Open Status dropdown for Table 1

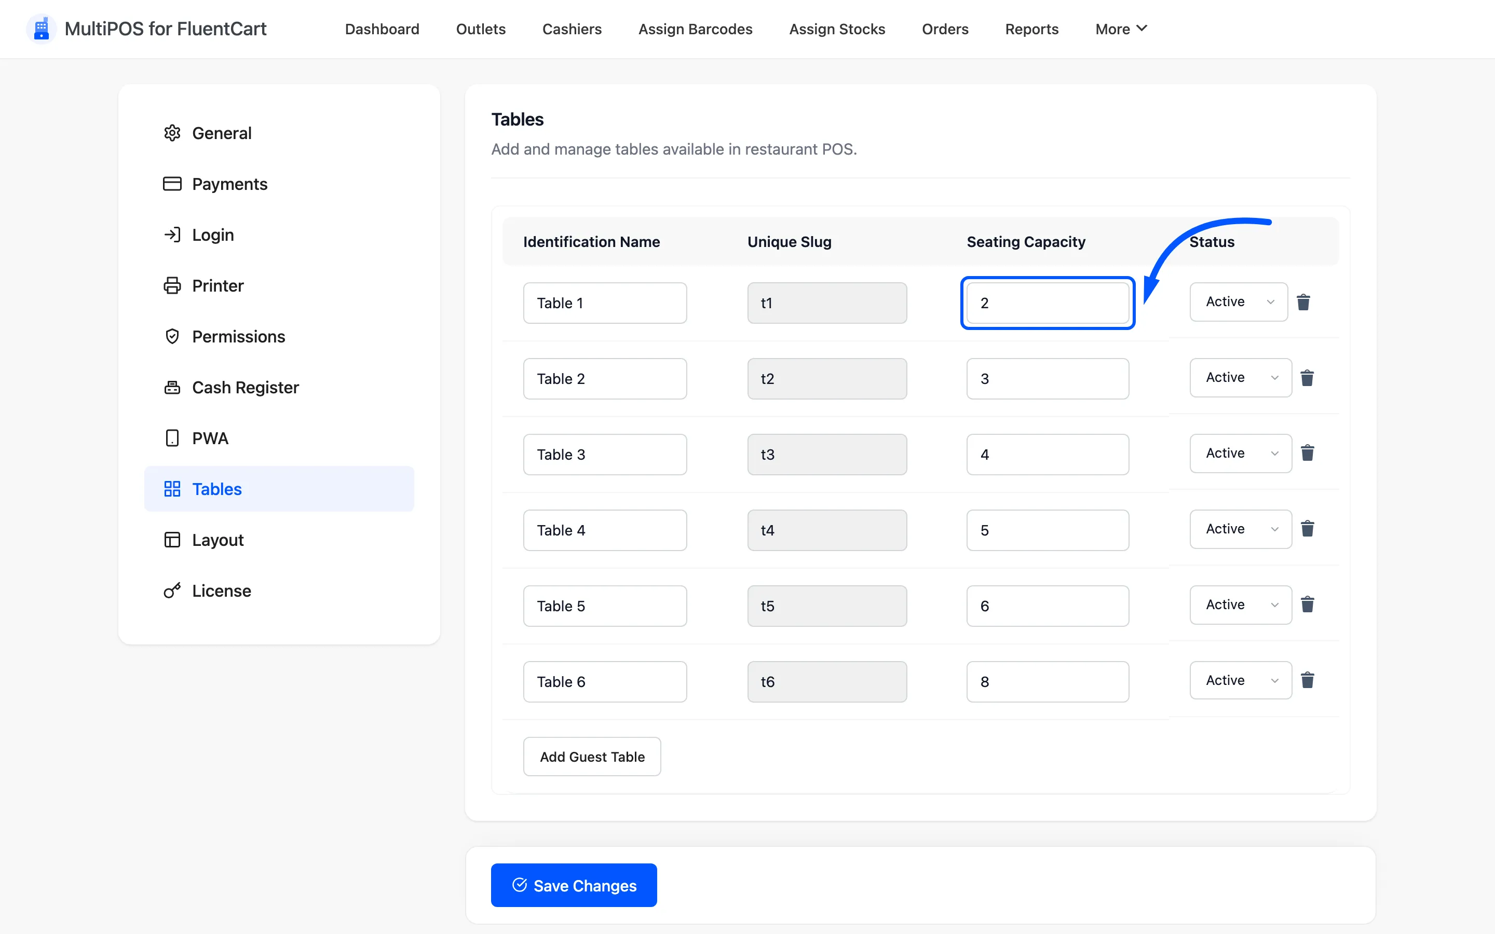coord(1239,302)
